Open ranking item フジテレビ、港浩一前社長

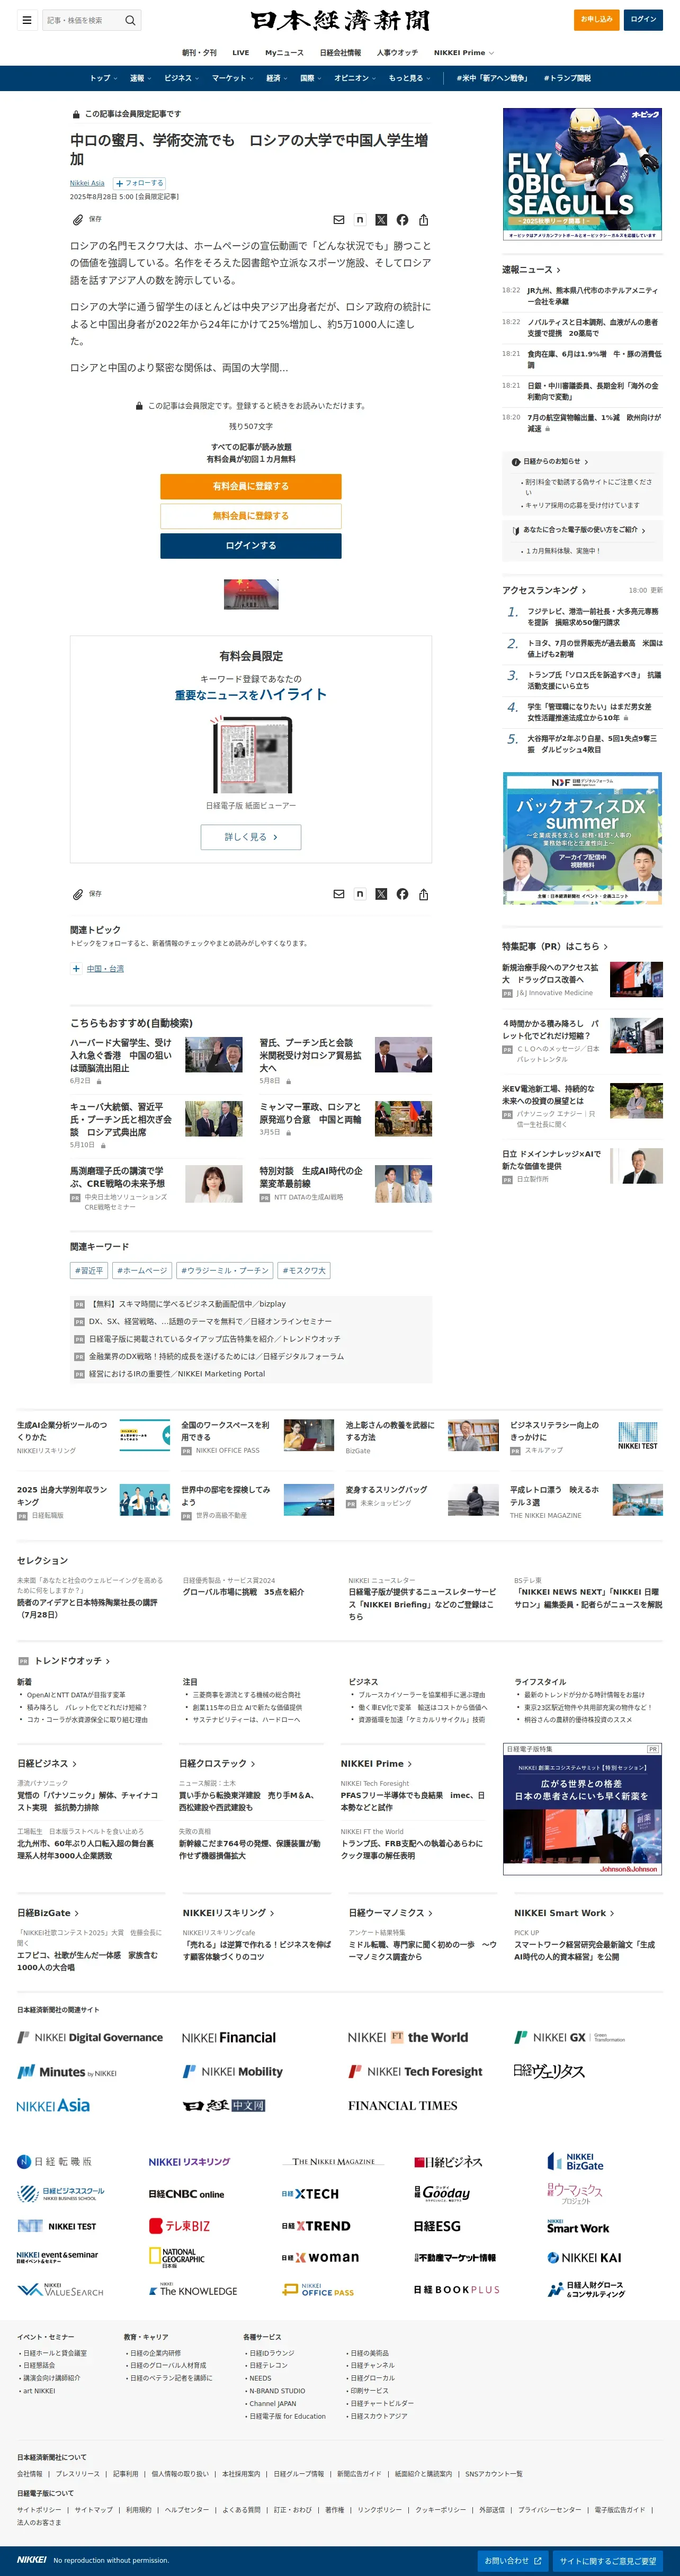pyautogui.click(x=593, y=616)
